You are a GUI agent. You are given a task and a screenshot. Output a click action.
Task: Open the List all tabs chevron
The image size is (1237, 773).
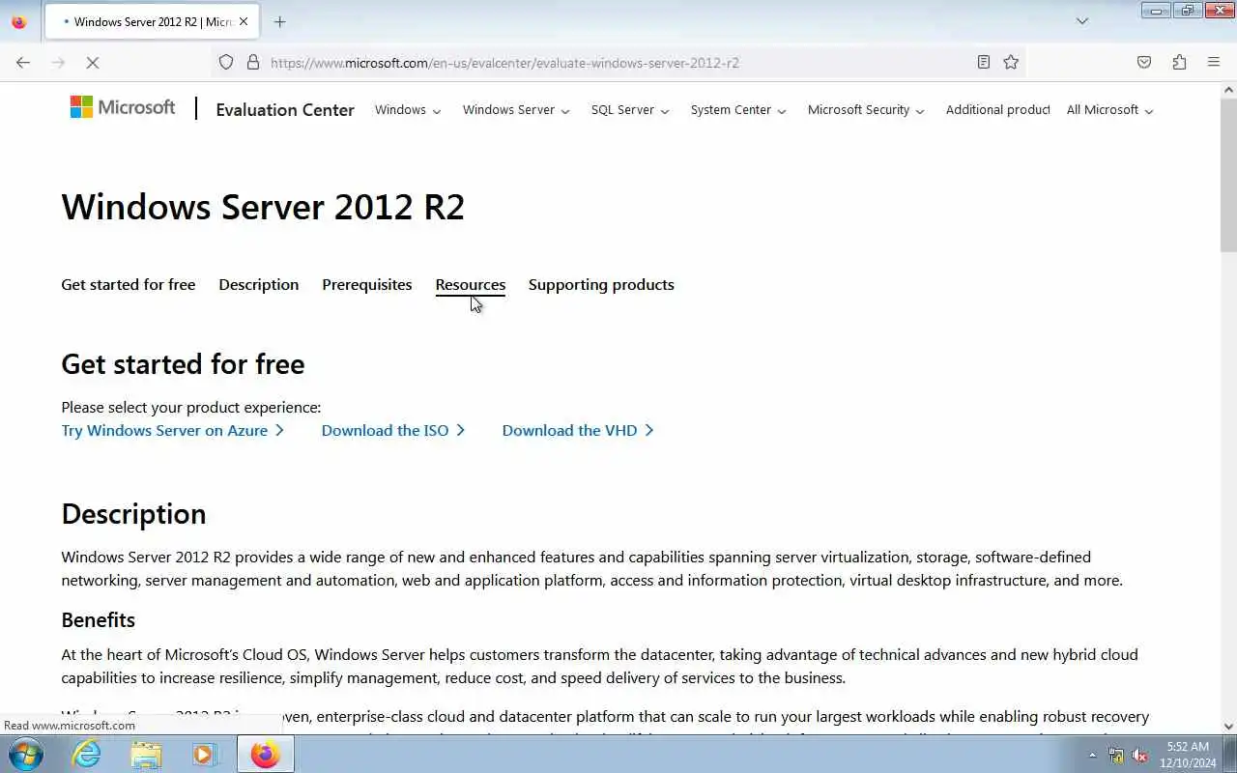click(1082, 21)
